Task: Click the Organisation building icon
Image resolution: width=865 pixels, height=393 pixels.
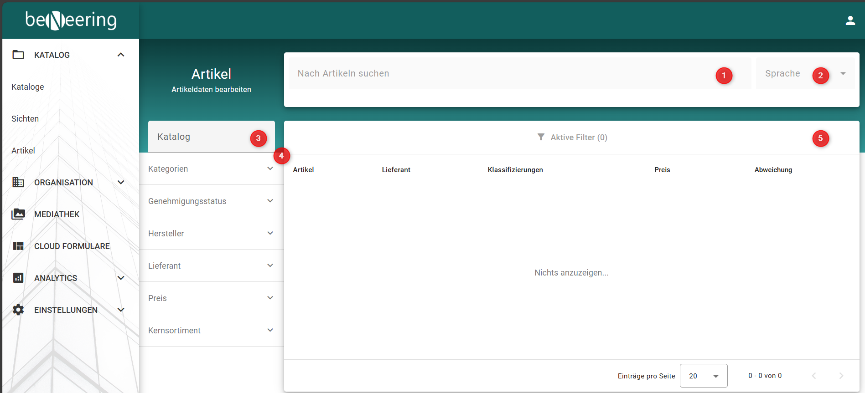Action: [x=18, y=182]
